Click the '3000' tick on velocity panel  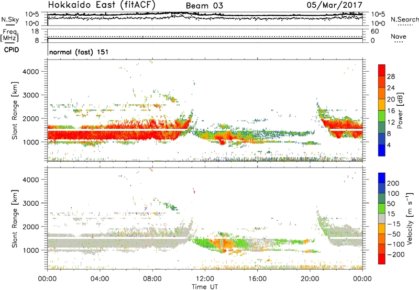coord(31,203)
